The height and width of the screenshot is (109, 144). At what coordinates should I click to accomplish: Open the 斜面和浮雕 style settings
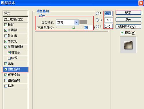point(15,47)
